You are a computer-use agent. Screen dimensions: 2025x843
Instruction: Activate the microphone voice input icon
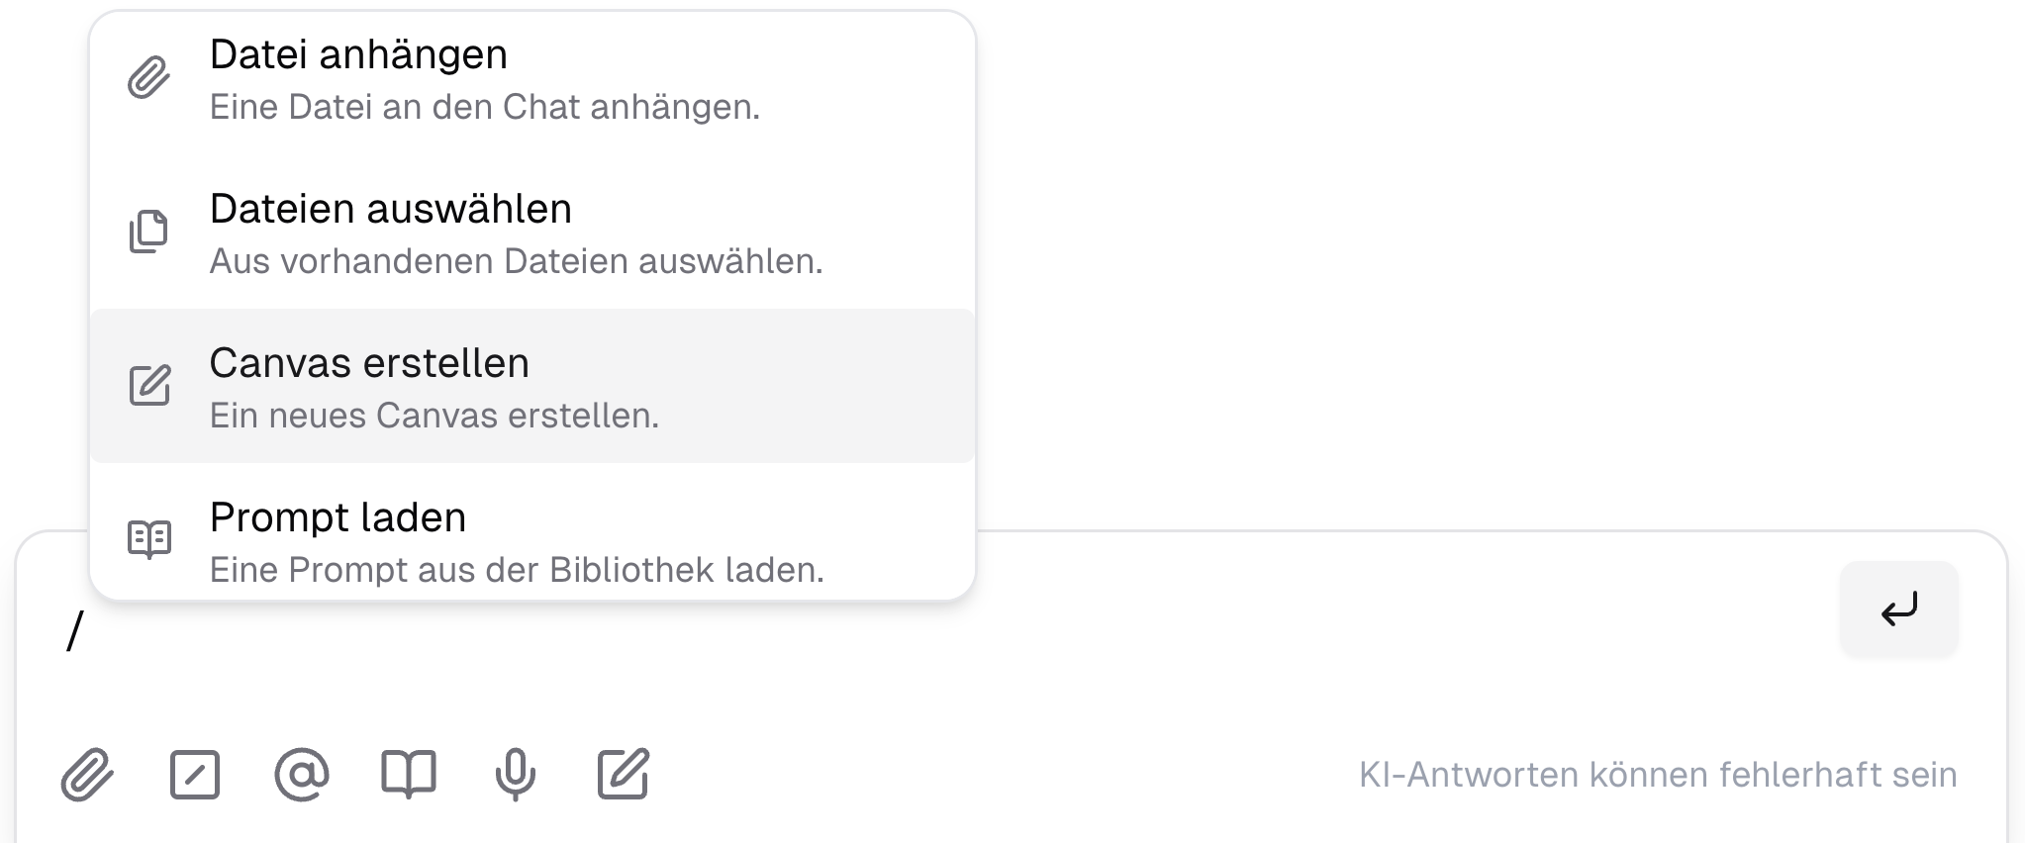pyautogui.click(x=516, y=776)
